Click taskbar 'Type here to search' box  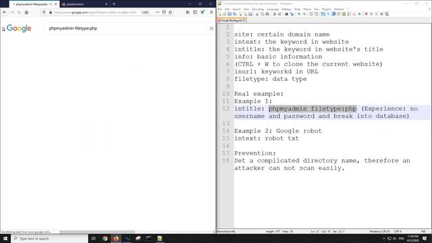click(49, 238)
